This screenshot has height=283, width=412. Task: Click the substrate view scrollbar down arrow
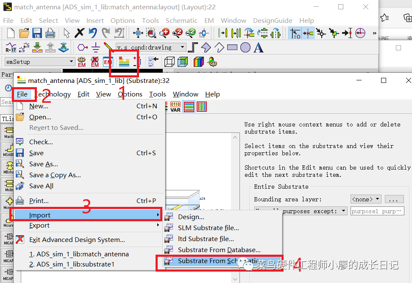pos(235,279)
